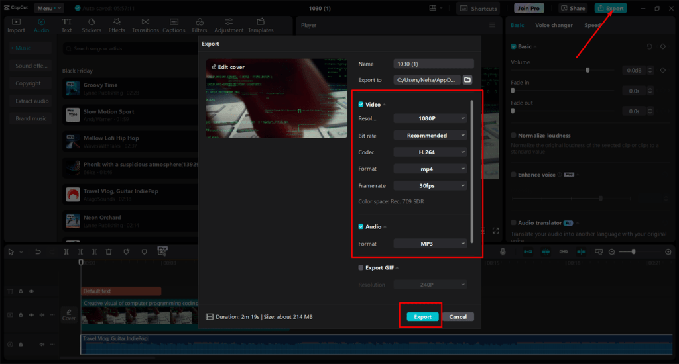
Task: Open the Stickers panel icon
Action: (92, 23)
